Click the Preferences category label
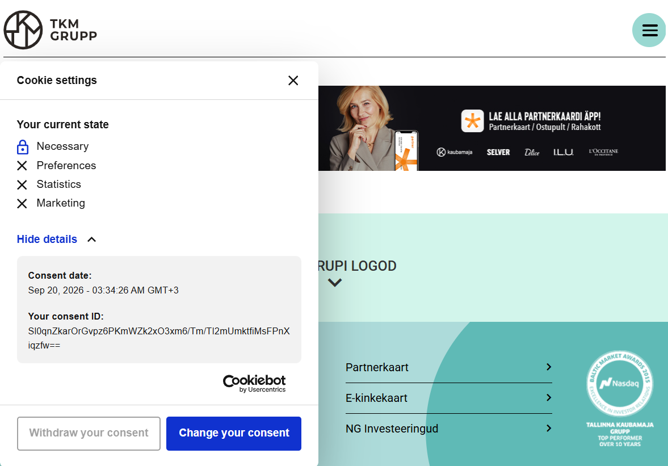This screenshot has height=466, width=668. pyautogui.click(x=66, y=165)
